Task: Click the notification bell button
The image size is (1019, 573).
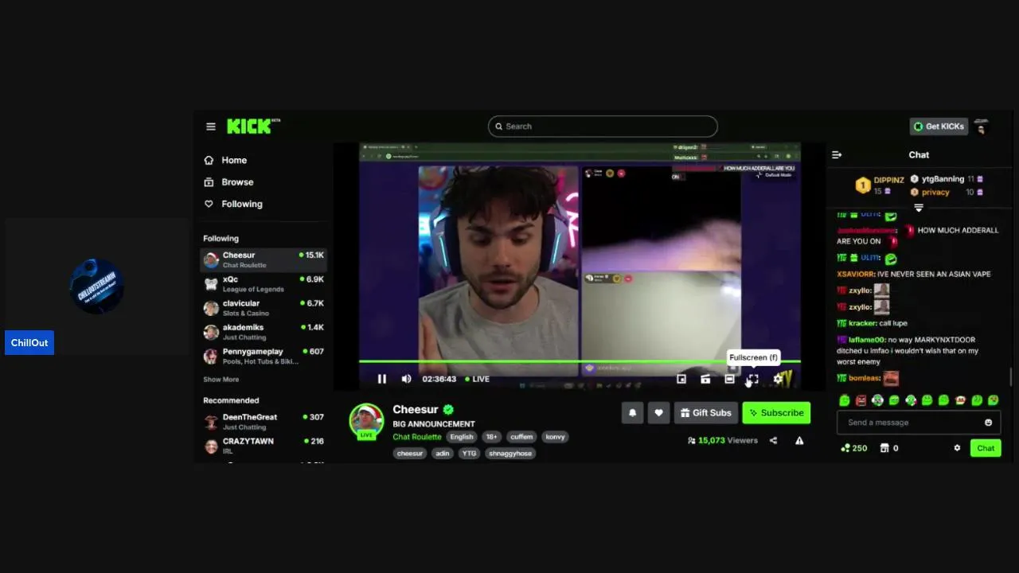Action: (633, 413)
